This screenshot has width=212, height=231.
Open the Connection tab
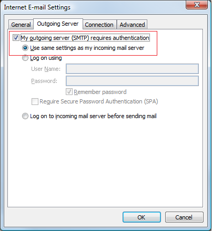click(x=99, y=25)
